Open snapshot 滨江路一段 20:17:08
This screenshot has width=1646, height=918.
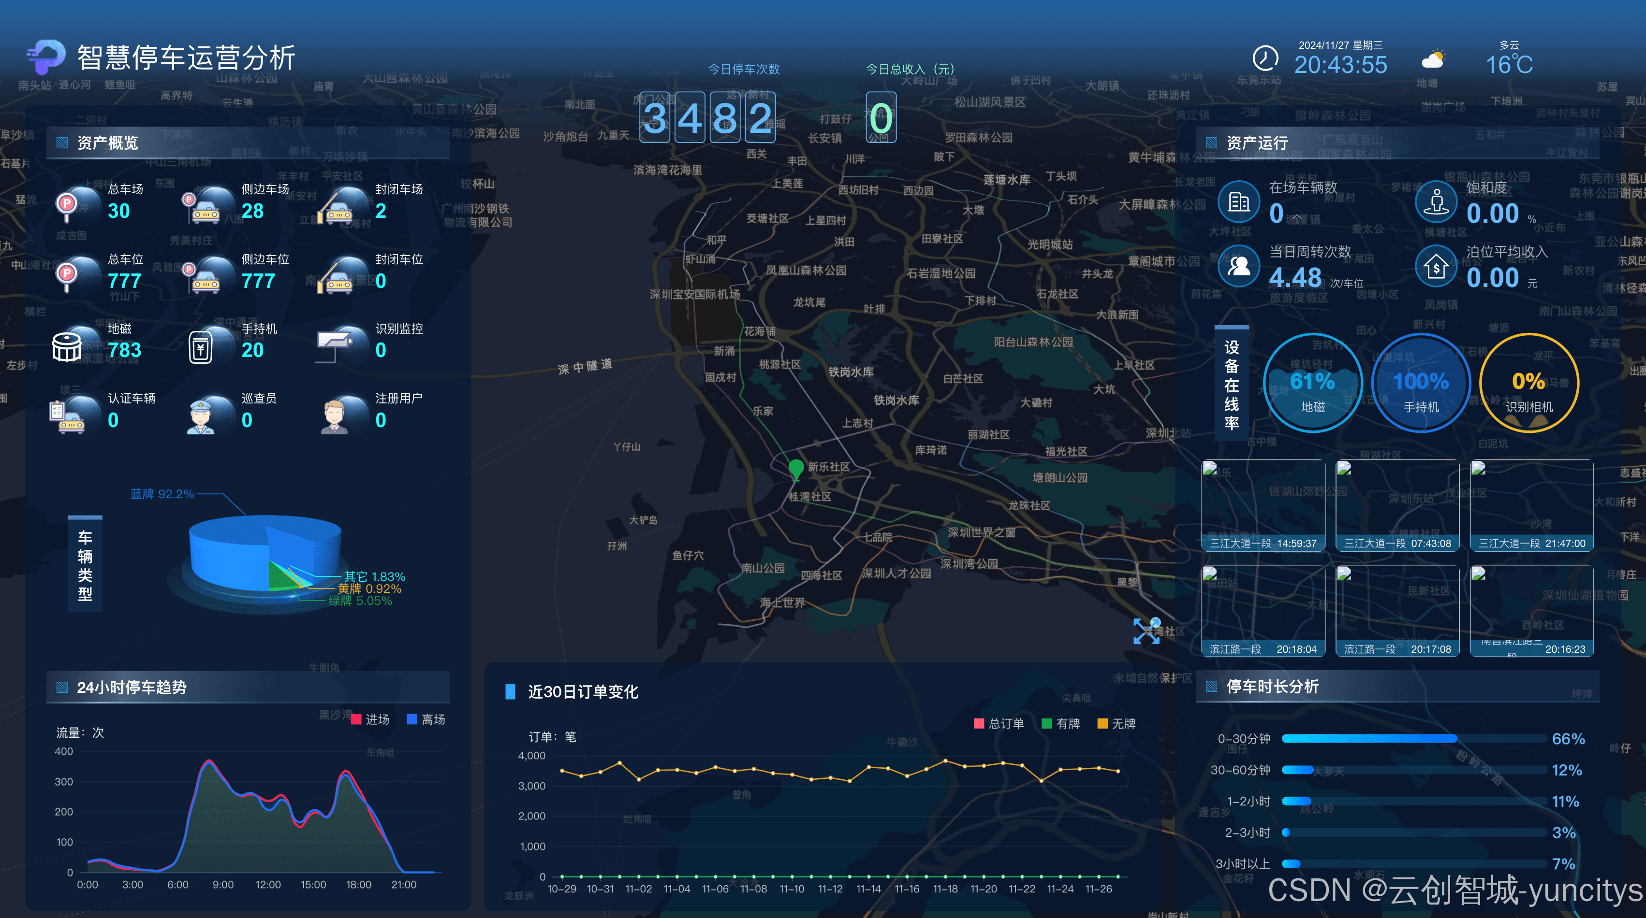click(x=1397, y=611)
